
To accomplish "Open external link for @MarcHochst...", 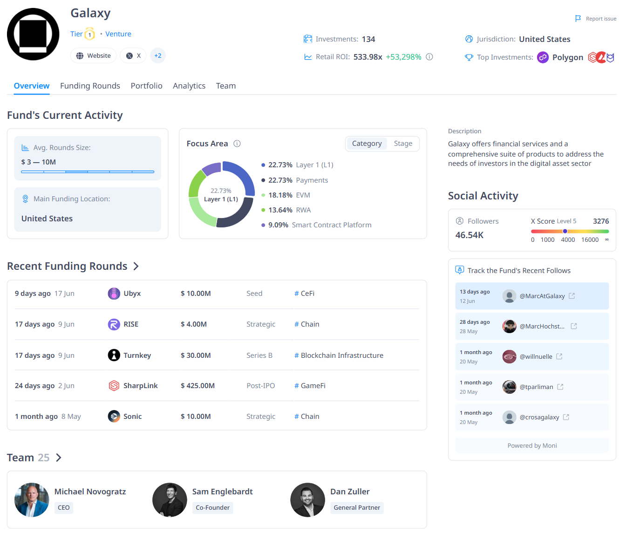I will [x=574, y=326].
